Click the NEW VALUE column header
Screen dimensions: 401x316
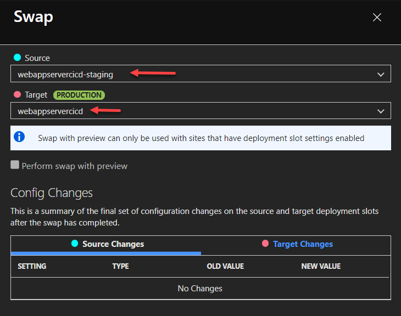click(x=321, y=266)
